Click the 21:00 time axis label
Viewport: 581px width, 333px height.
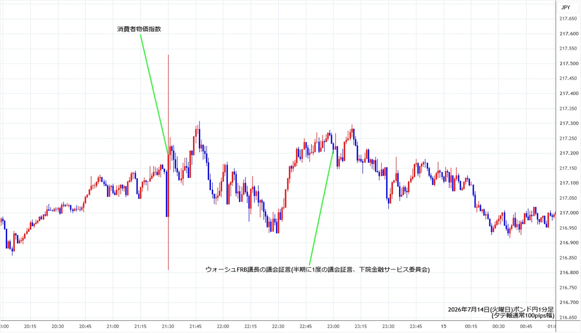coord(113,326)
